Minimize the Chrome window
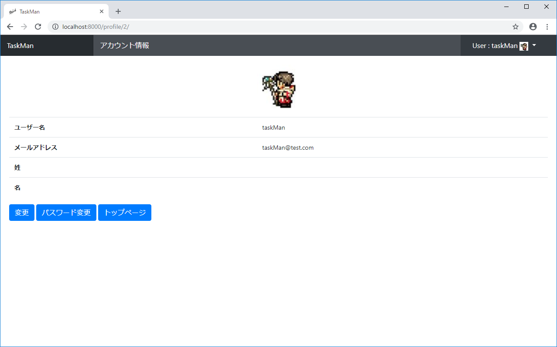The height and width of the screenshot is (347, 557). coord(506,7)
